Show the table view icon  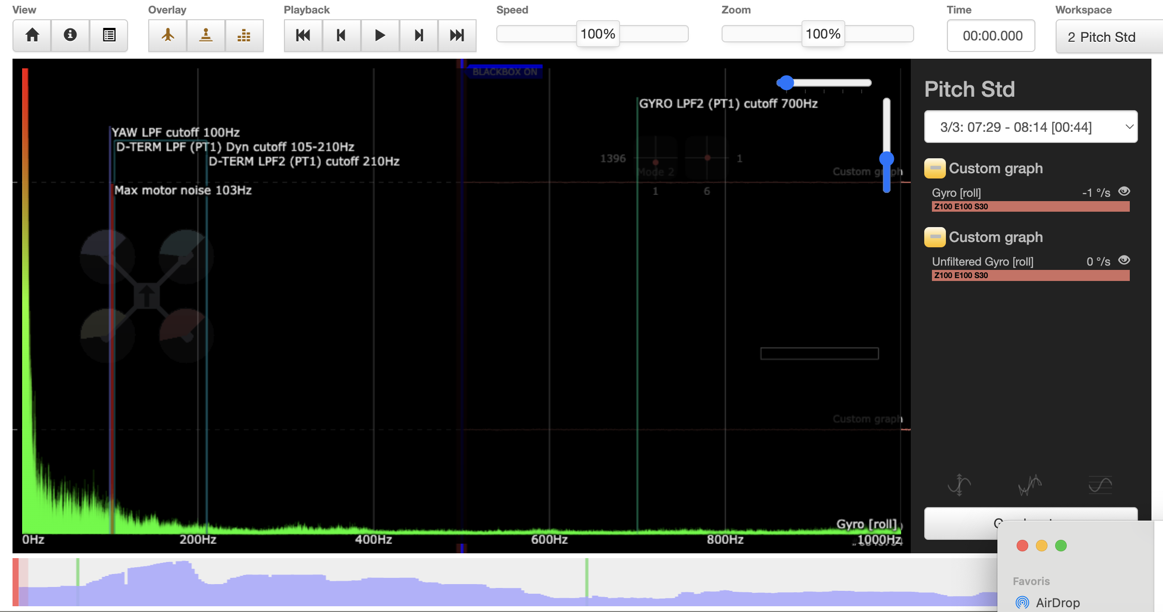[x=109, y=35]
